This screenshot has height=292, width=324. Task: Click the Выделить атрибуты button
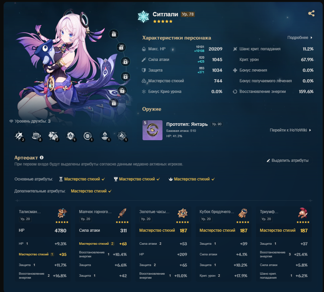coord(287,160)
